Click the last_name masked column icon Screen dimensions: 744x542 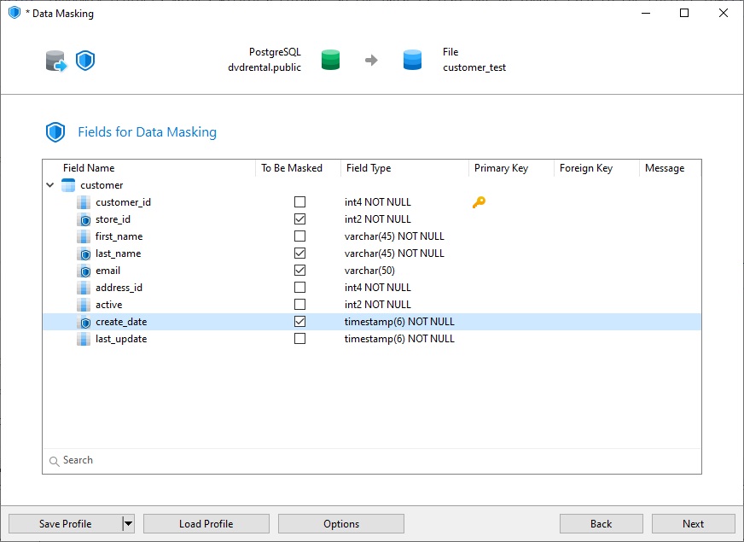[84, 254]
